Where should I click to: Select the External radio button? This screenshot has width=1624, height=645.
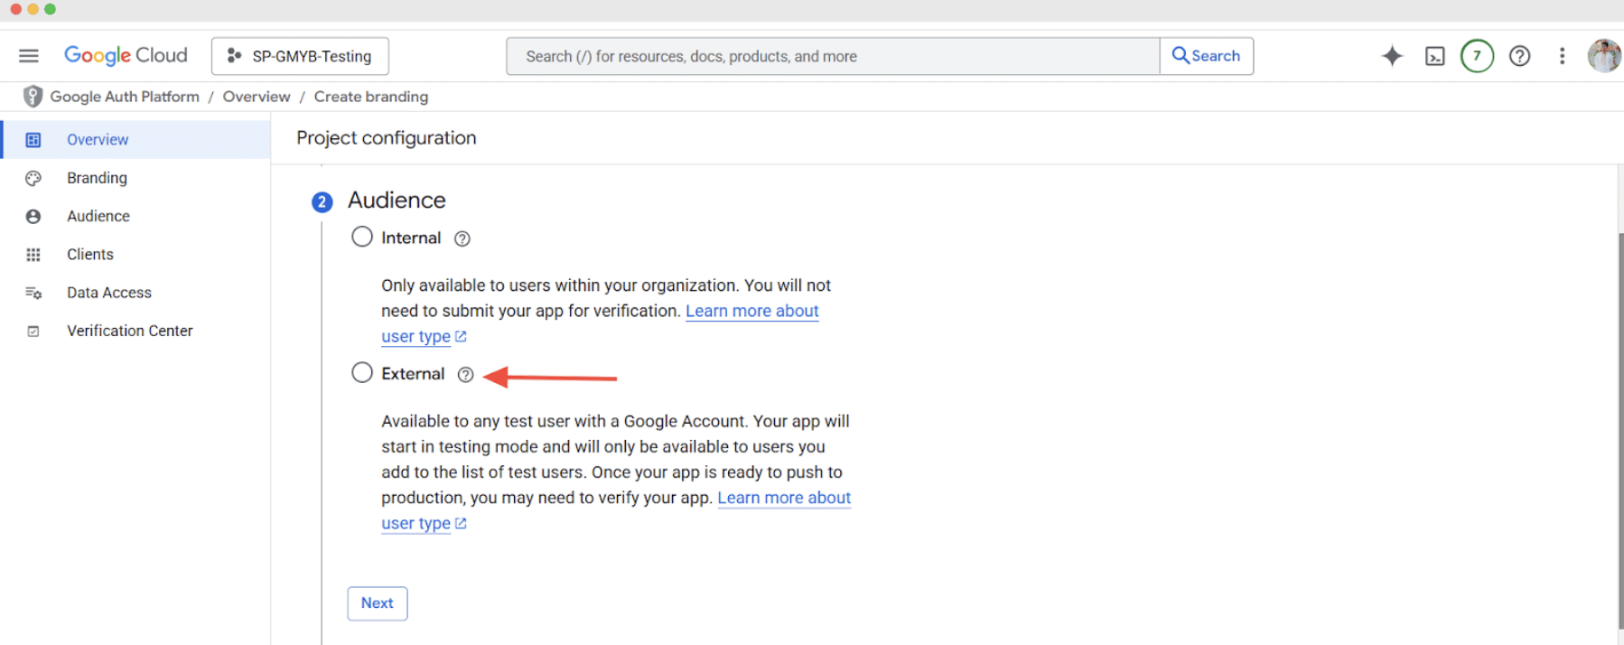click(x=362, y=372)
